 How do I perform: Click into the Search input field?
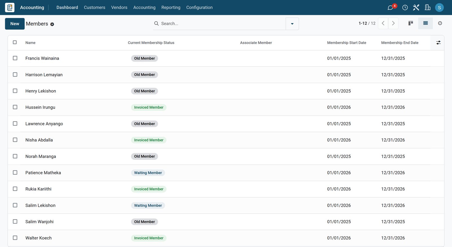pyautogui.click(x=222, y=24)
